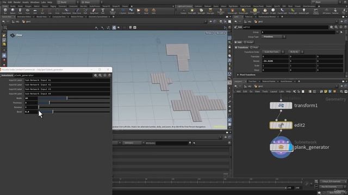This screenshot has height=195, width=348.
Task: Select the Box shelf tool
Action: [x=5, y=11]
